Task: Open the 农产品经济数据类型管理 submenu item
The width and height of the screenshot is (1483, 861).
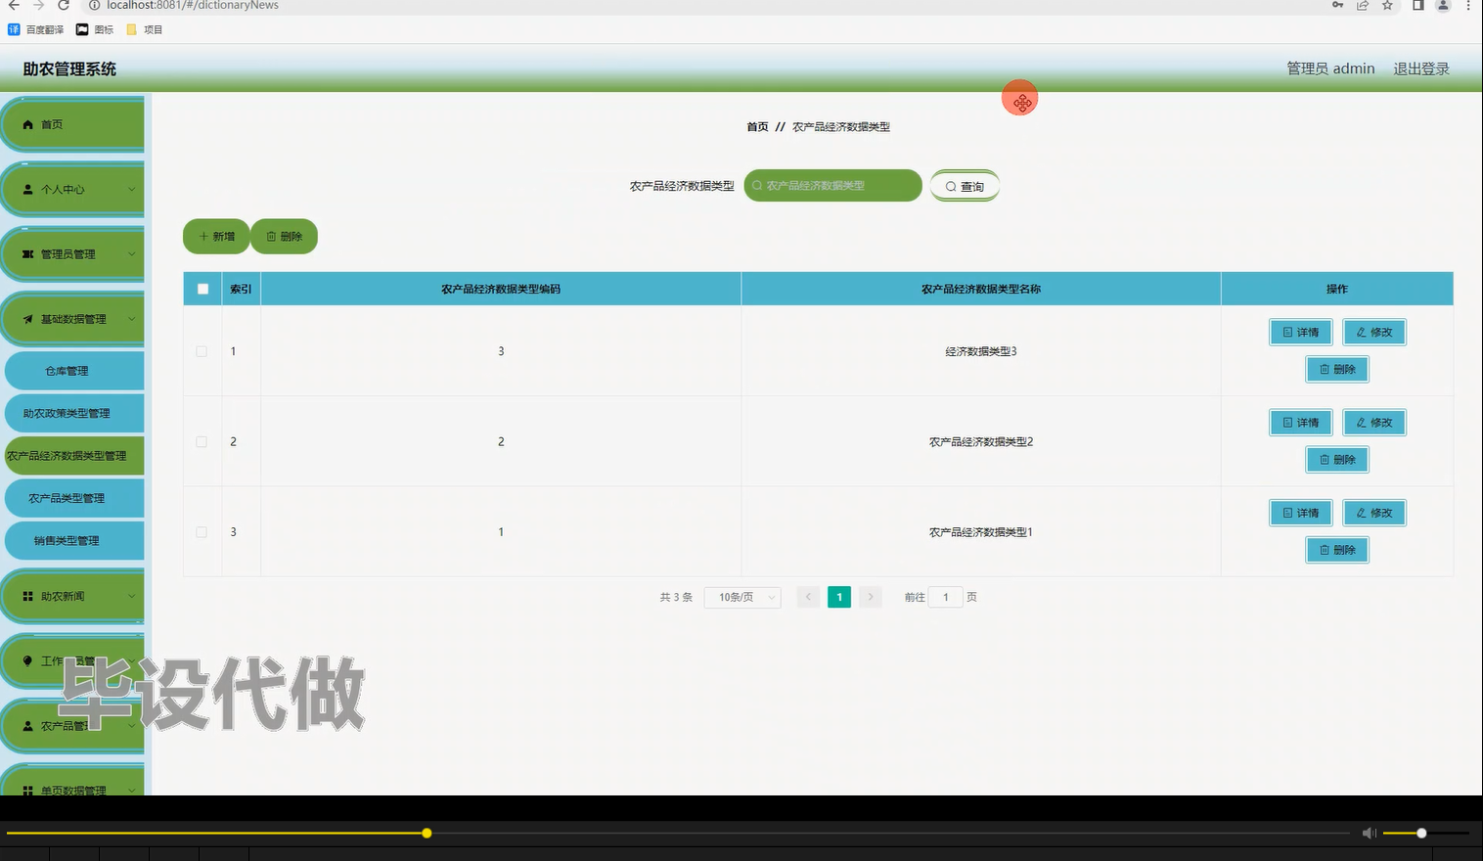Action: point(74,456)
